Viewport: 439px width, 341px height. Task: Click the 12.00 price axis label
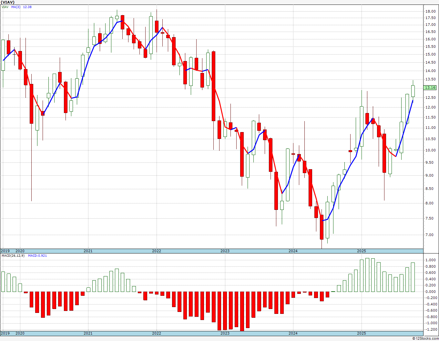430,107
